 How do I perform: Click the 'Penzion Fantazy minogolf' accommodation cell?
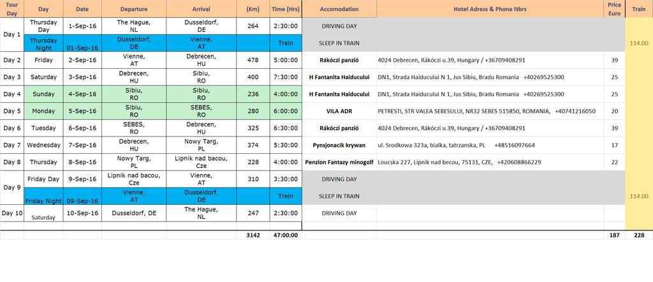[x=339, y=162]
